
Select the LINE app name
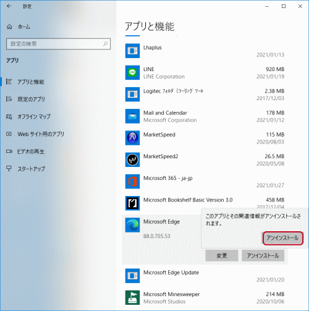pos(149,69)
